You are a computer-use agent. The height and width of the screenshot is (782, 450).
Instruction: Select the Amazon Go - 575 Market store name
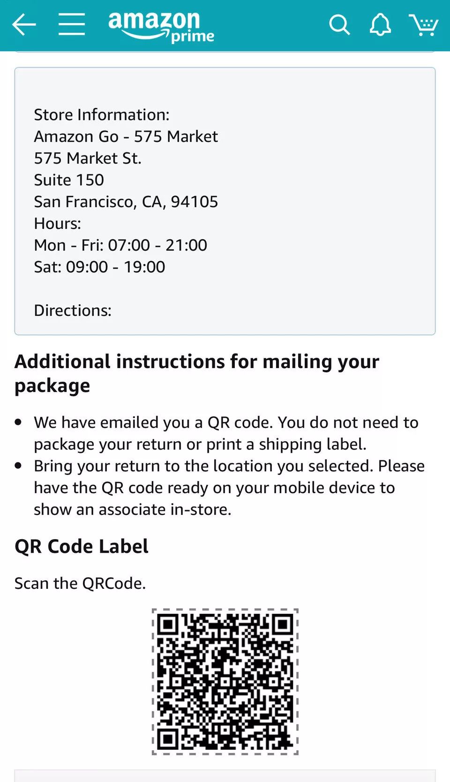click(126, 136)
